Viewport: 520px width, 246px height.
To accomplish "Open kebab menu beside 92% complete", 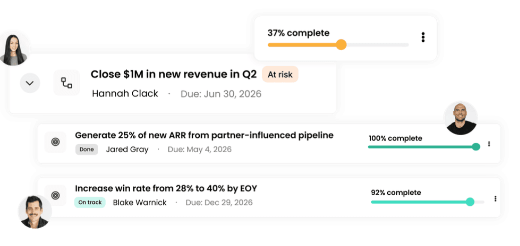I will [495, 198].
